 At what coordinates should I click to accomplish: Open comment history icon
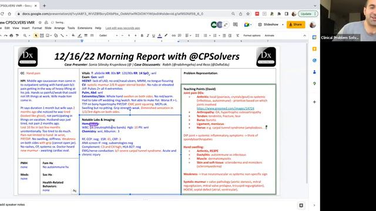(235, 25)
